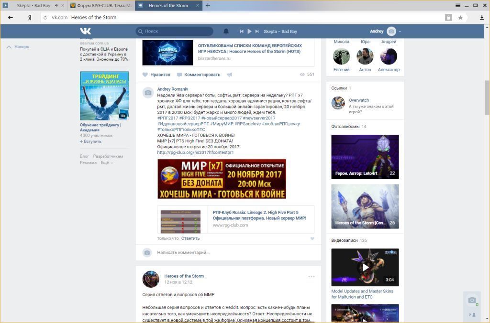Screen dimensions: 490x323
Task: Attach photo via comment camera icon
Action: point(147,252)
